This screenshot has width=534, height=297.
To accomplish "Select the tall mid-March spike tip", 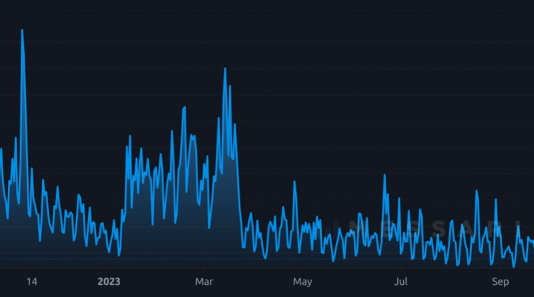I will click(x=225, y=68).
